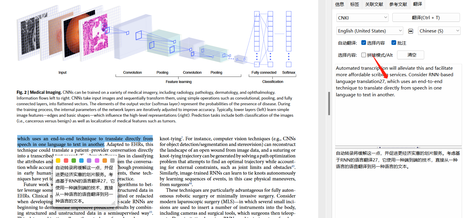The height and width of the screenshot is (218, 465).
Task: Pick the green highlight color
Action: point(74,160)
